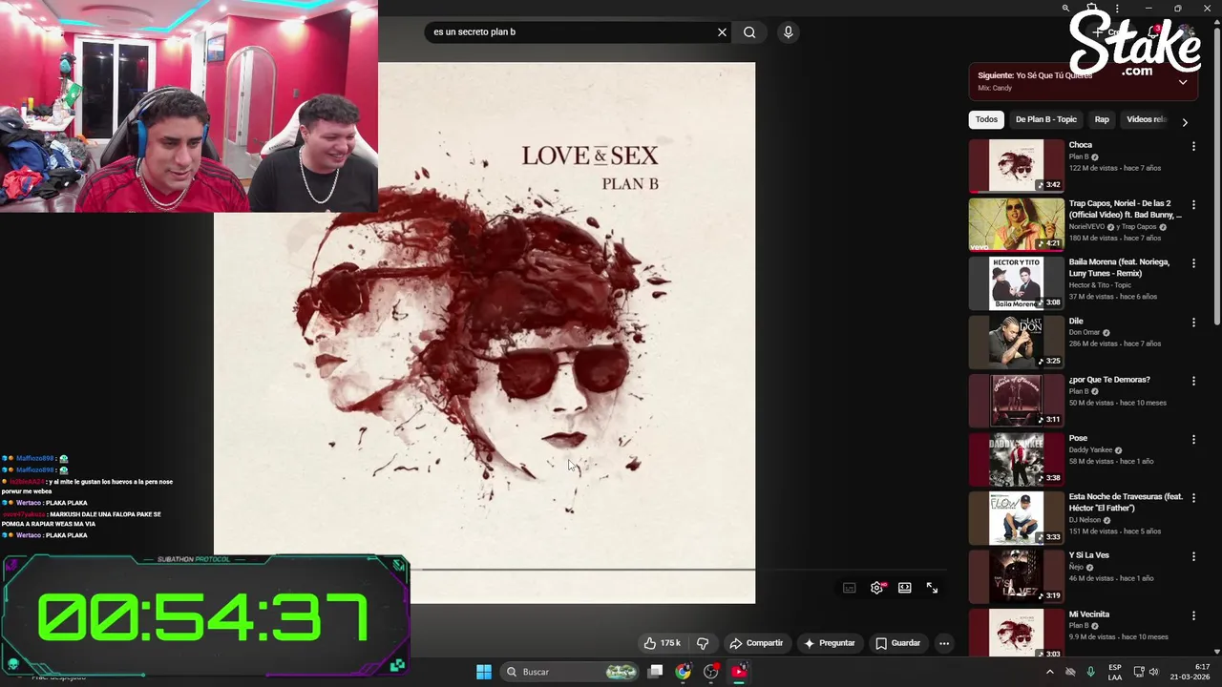Open the Mi Vecinita video title
Screen dimensions: 1222x687
tap(1089, 614)
